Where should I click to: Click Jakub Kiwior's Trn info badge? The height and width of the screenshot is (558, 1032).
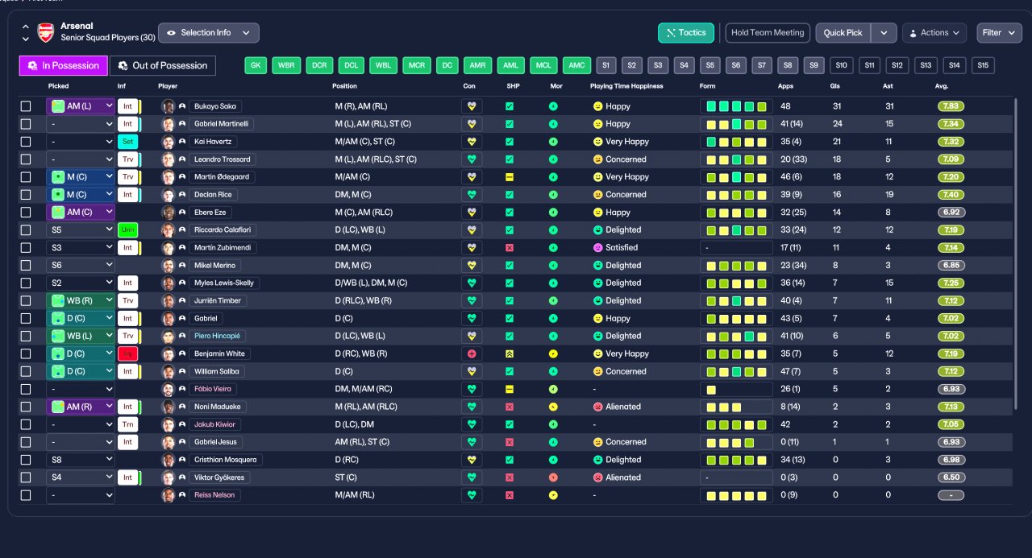(127, 424)
